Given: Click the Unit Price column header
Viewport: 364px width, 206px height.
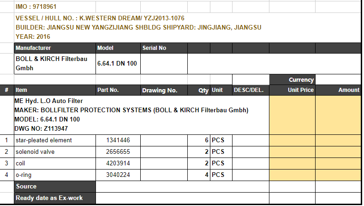Looking at the screenshot, I should (292, 90).
